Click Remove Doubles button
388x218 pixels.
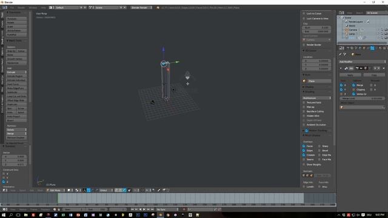(16, 137)
